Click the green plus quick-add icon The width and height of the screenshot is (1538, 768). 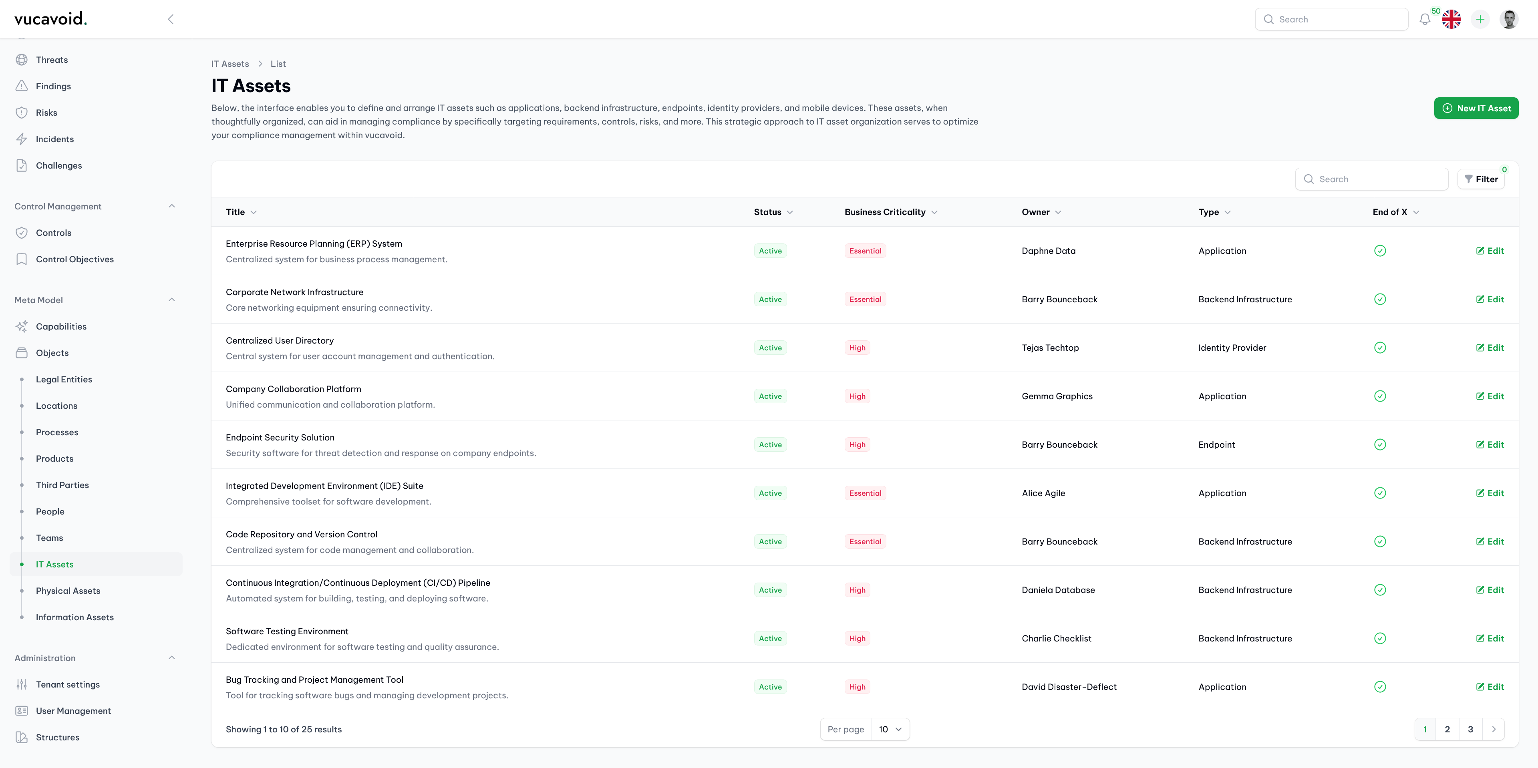[1480, 19]
